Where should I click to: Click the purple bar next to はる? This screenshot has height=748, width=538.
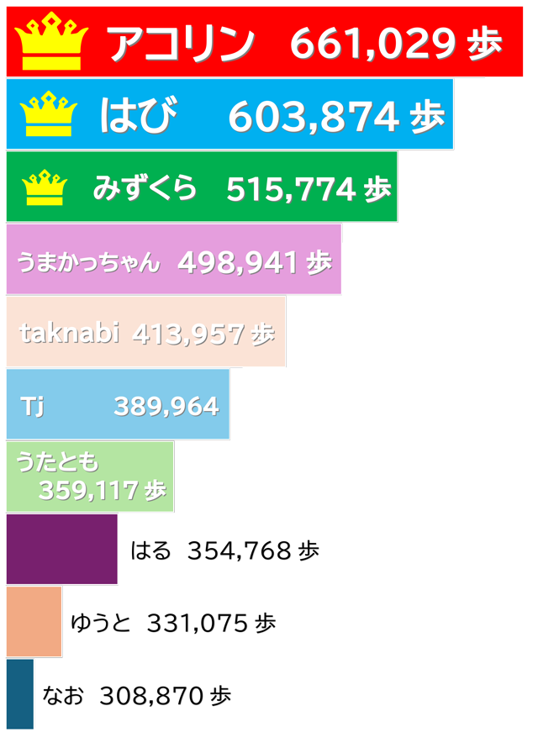click(61, 550)
